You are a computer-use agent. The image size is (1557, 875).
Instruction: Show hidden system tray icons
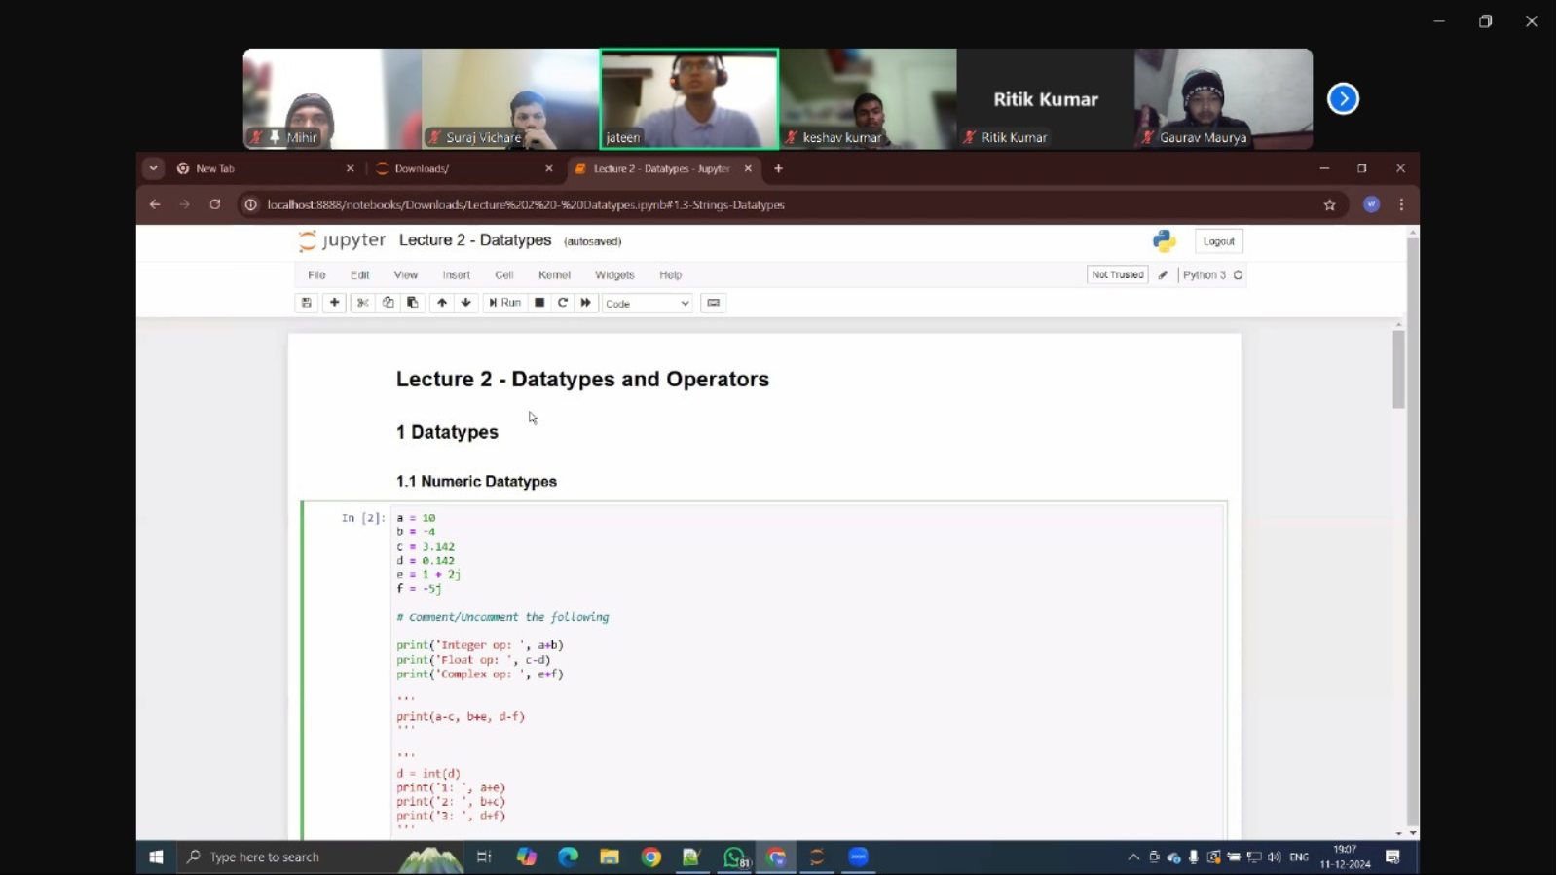[x=1133, y=857]
